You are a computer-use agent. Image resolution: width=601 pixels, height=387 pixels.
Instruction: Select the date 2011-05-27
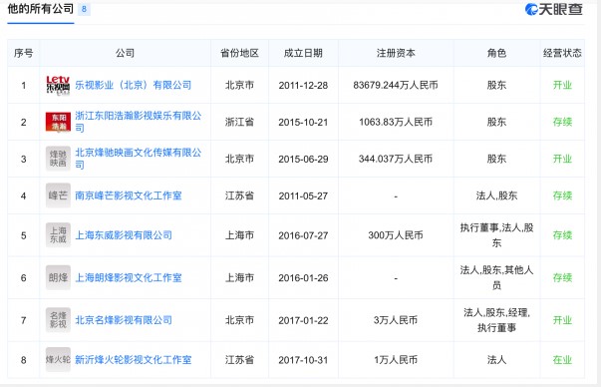[303, 195]
